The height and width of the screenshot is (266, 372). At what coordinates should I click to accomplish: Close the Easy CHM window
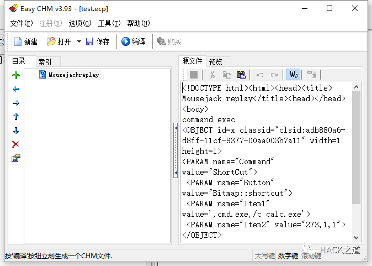[x=355, y=8]
